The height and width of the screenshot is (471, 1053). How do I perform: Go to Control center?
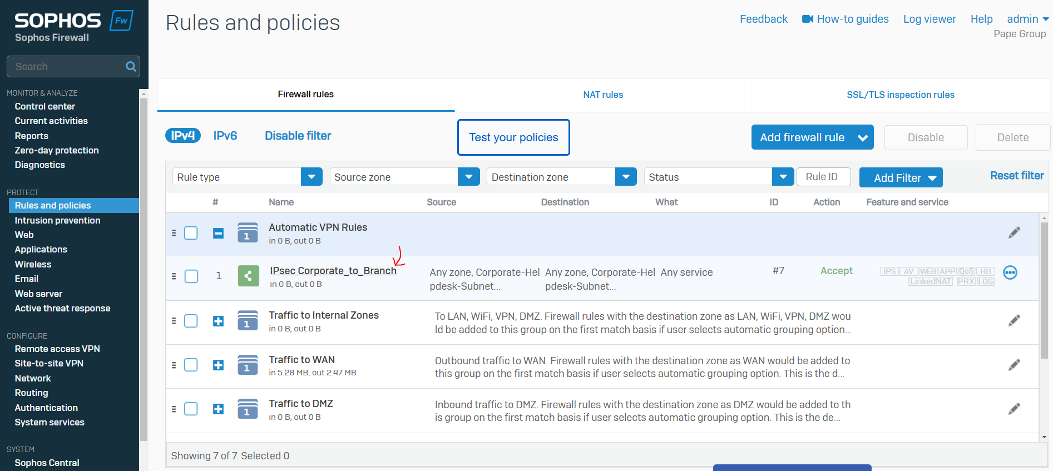click(x=45, y=106)
